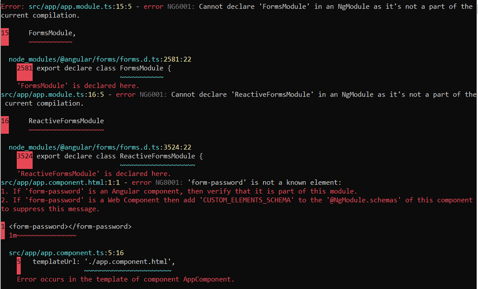The width and height of the screenshot is (478, 289).
Task: Click 'export declare class FormsModule' line
Action: click(104, 68)
